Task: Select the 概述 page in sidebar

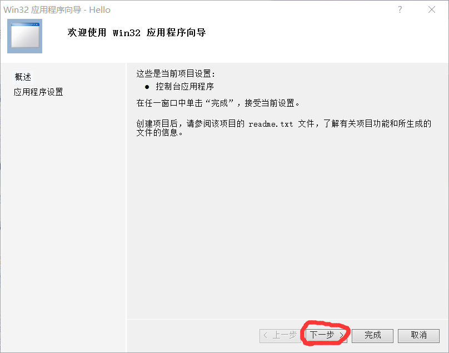Action: point(23,77)
